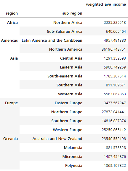
Task: Select the Oceania region label
Action: tap(10, 139)
